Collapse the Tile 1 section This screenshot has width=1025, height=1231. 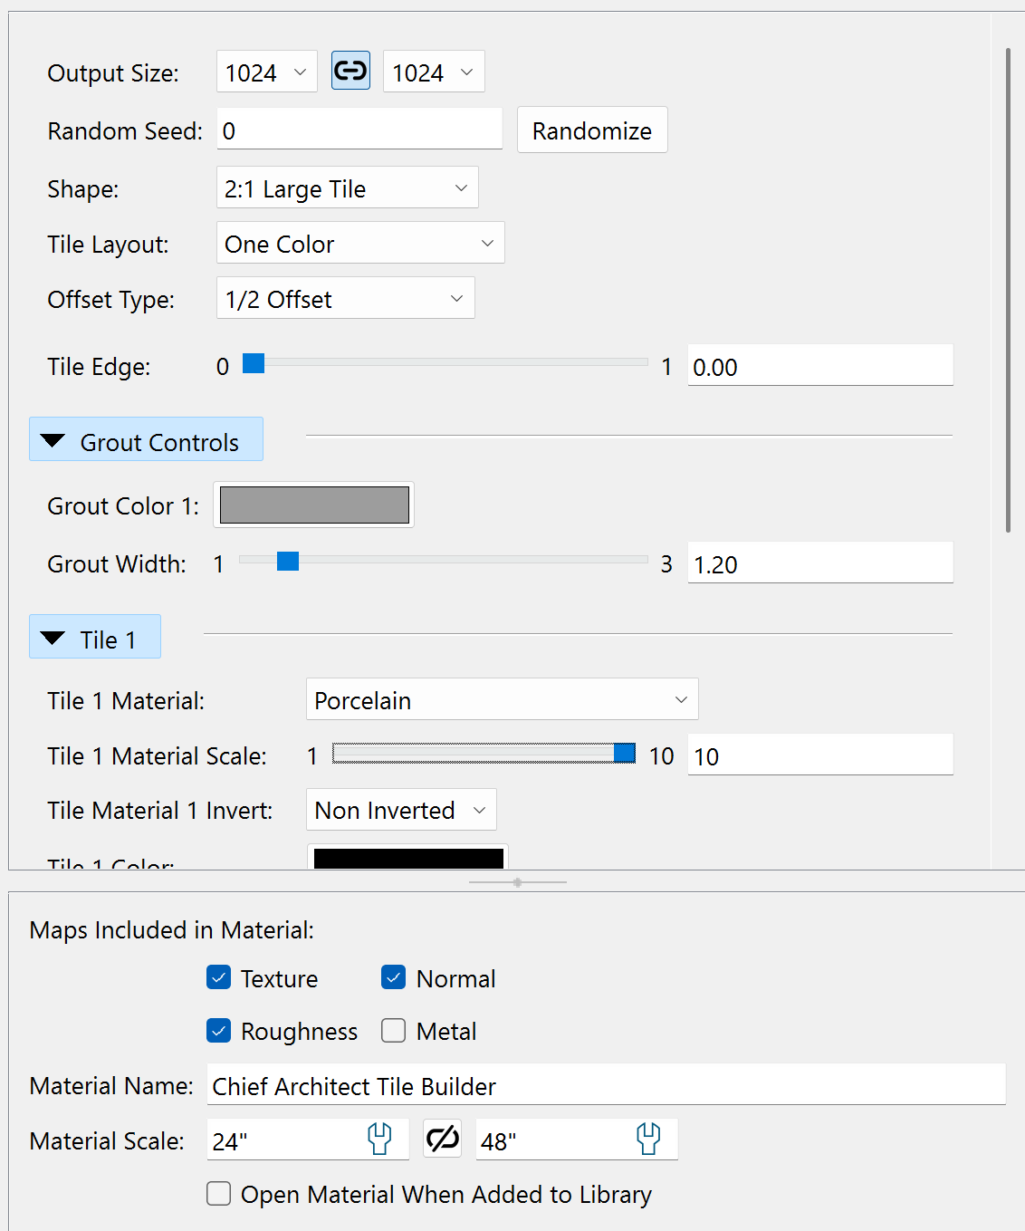click(95, 638)
